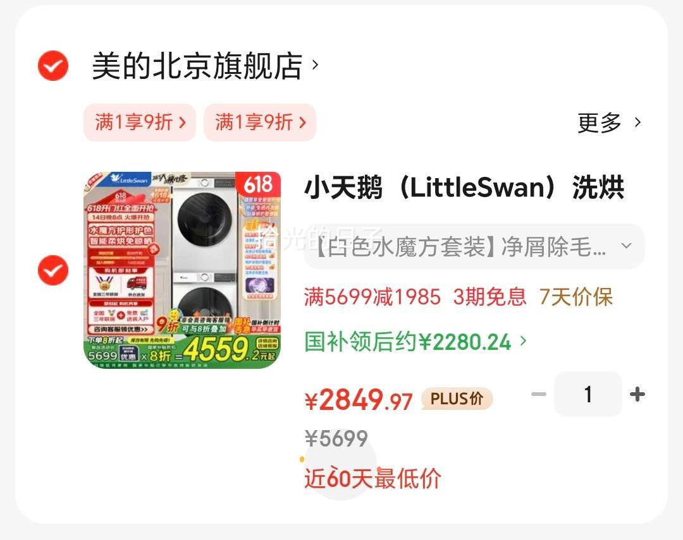Expand the 国补领后约¥2280.24 subsidy arrow
The width and height of the screenshot is (683, 540).
pyautogui.click(x=524, y=340)
